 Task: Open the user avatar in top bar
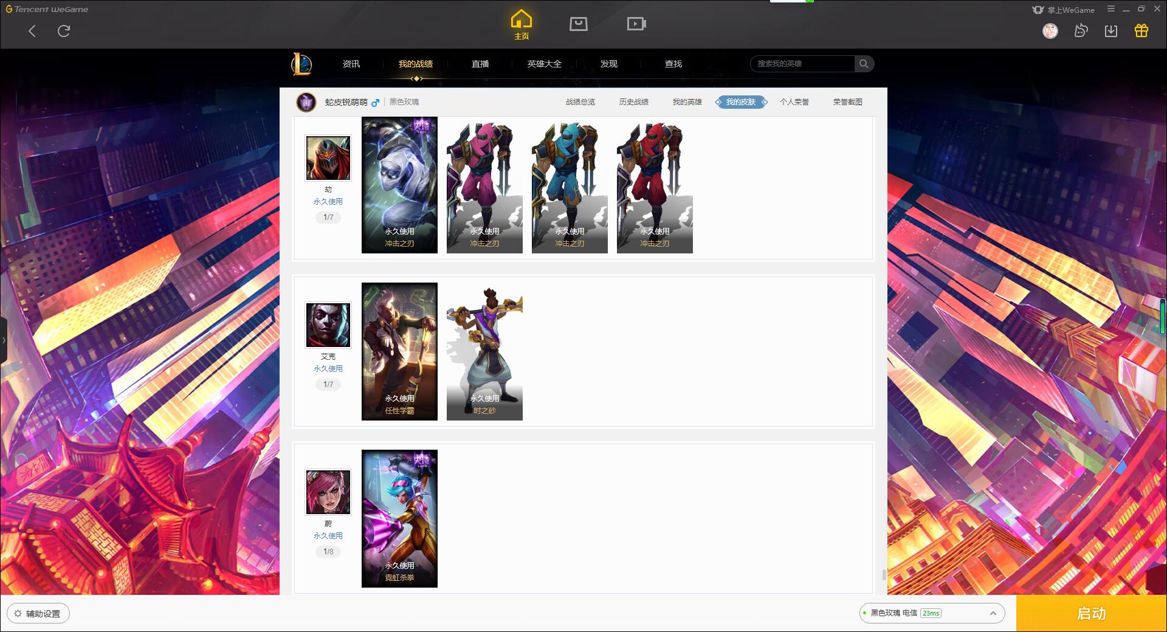[1050, 31]
